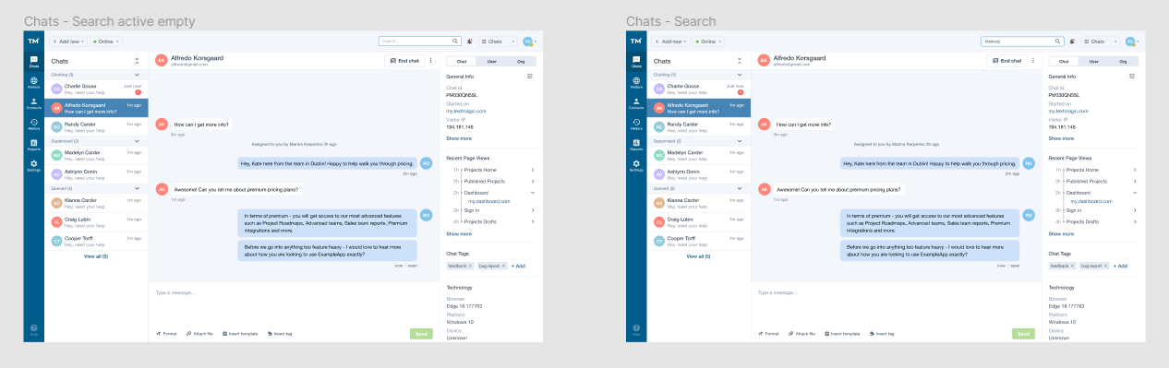The height and width of the screenshot is (368, 1169).
Task: Click Help icon in left frame sidebar
Action: pos(33,328)
